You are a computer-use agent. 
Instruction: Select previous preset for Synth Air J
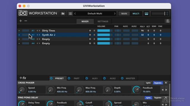(37, 35)
